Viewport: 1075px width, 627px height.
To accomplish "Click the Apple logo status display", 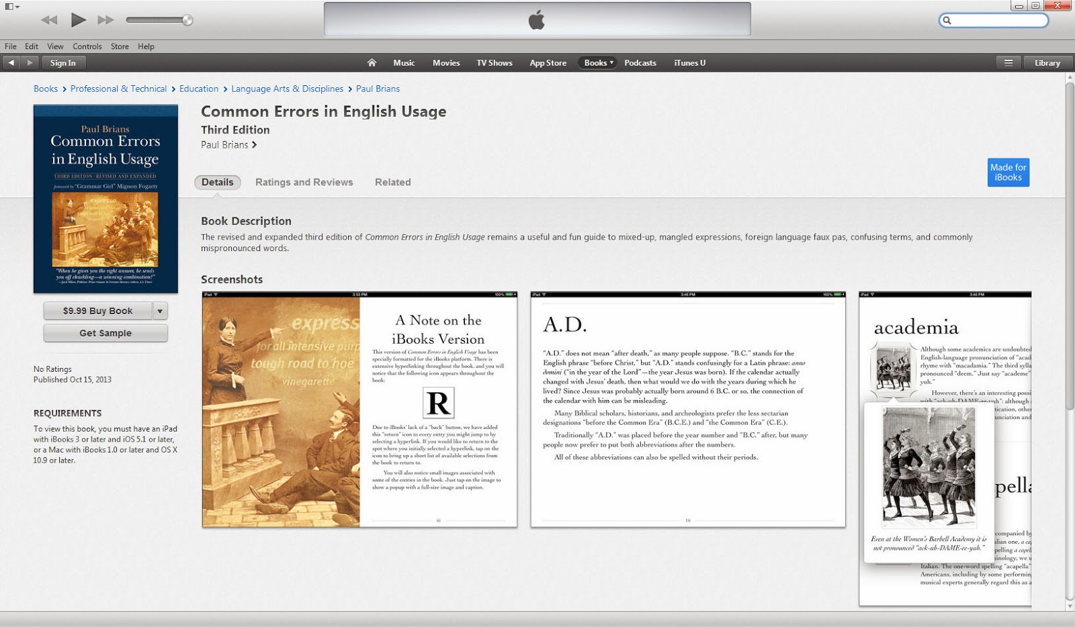I will coord(537,19).
